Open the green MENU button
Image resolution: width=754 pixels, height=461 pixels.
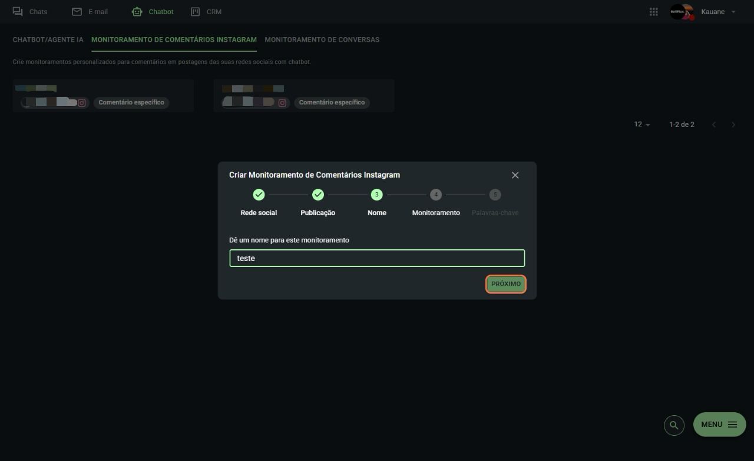719,425
